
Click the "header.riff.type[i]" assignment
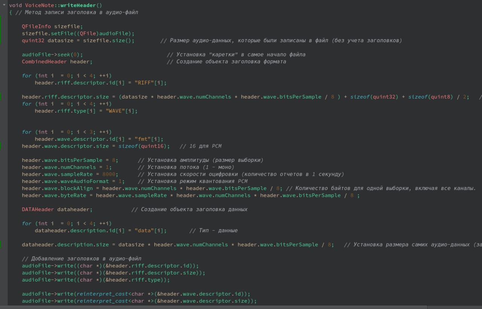pyautogui.click(x=86, y=111)
